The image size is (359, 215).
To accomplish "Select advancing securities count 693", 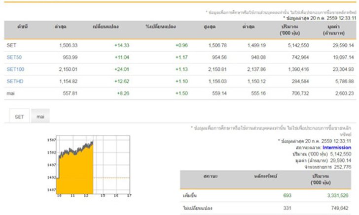I will (x=287, y=196).
